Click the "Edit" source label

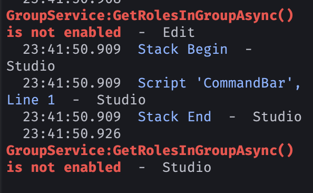coord(179,32)
